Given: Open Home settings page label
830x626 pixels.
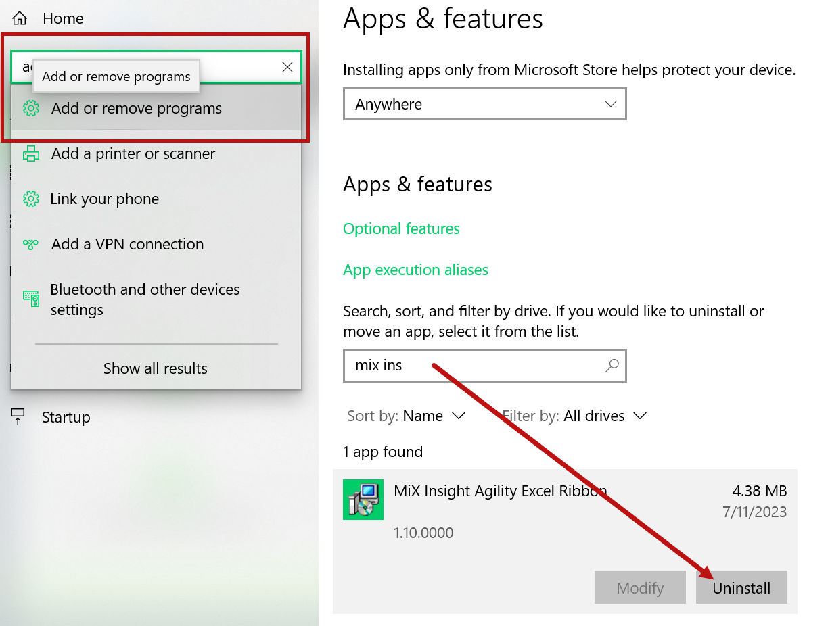Looking at the screenshot, I should [63, 18].
